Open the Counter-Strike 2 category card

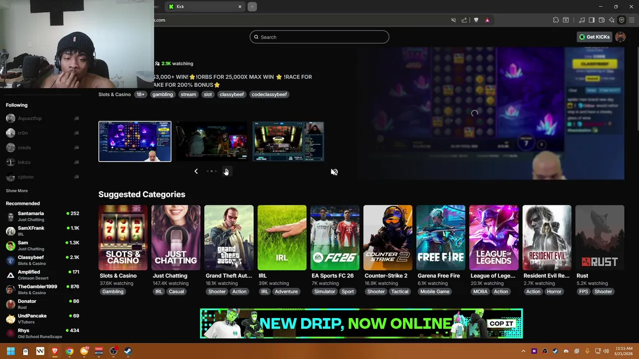click(388, 238)
